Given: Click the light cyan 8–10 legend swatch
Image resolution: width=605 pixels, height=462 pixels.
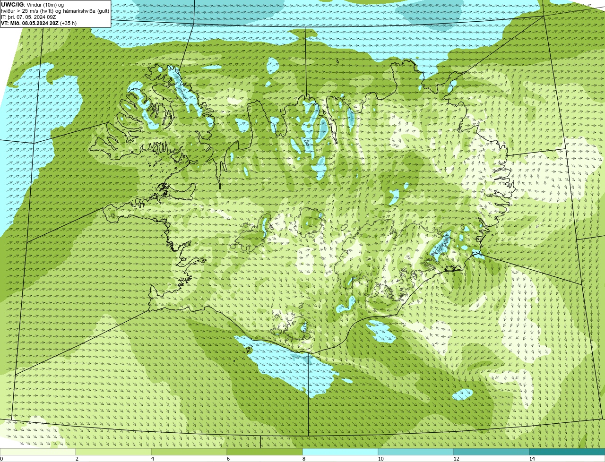Looking at the screenshot, I should pos(340,452).
